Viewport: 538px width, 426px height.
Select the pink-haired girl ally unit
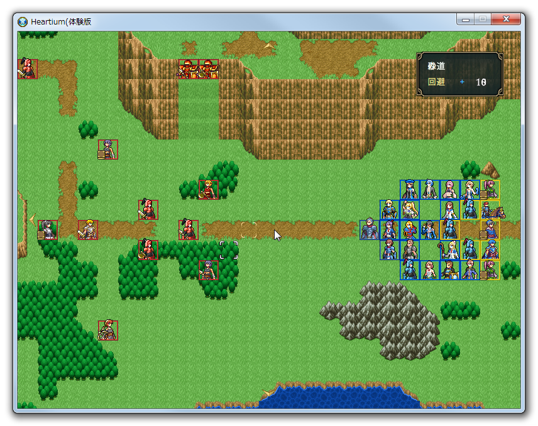pyautogui.click(x=450, y=190)
